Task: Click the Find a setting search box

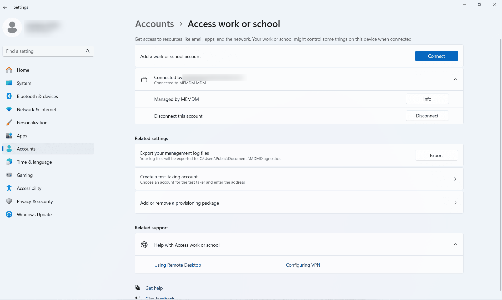Action: [x=45, y=51]
